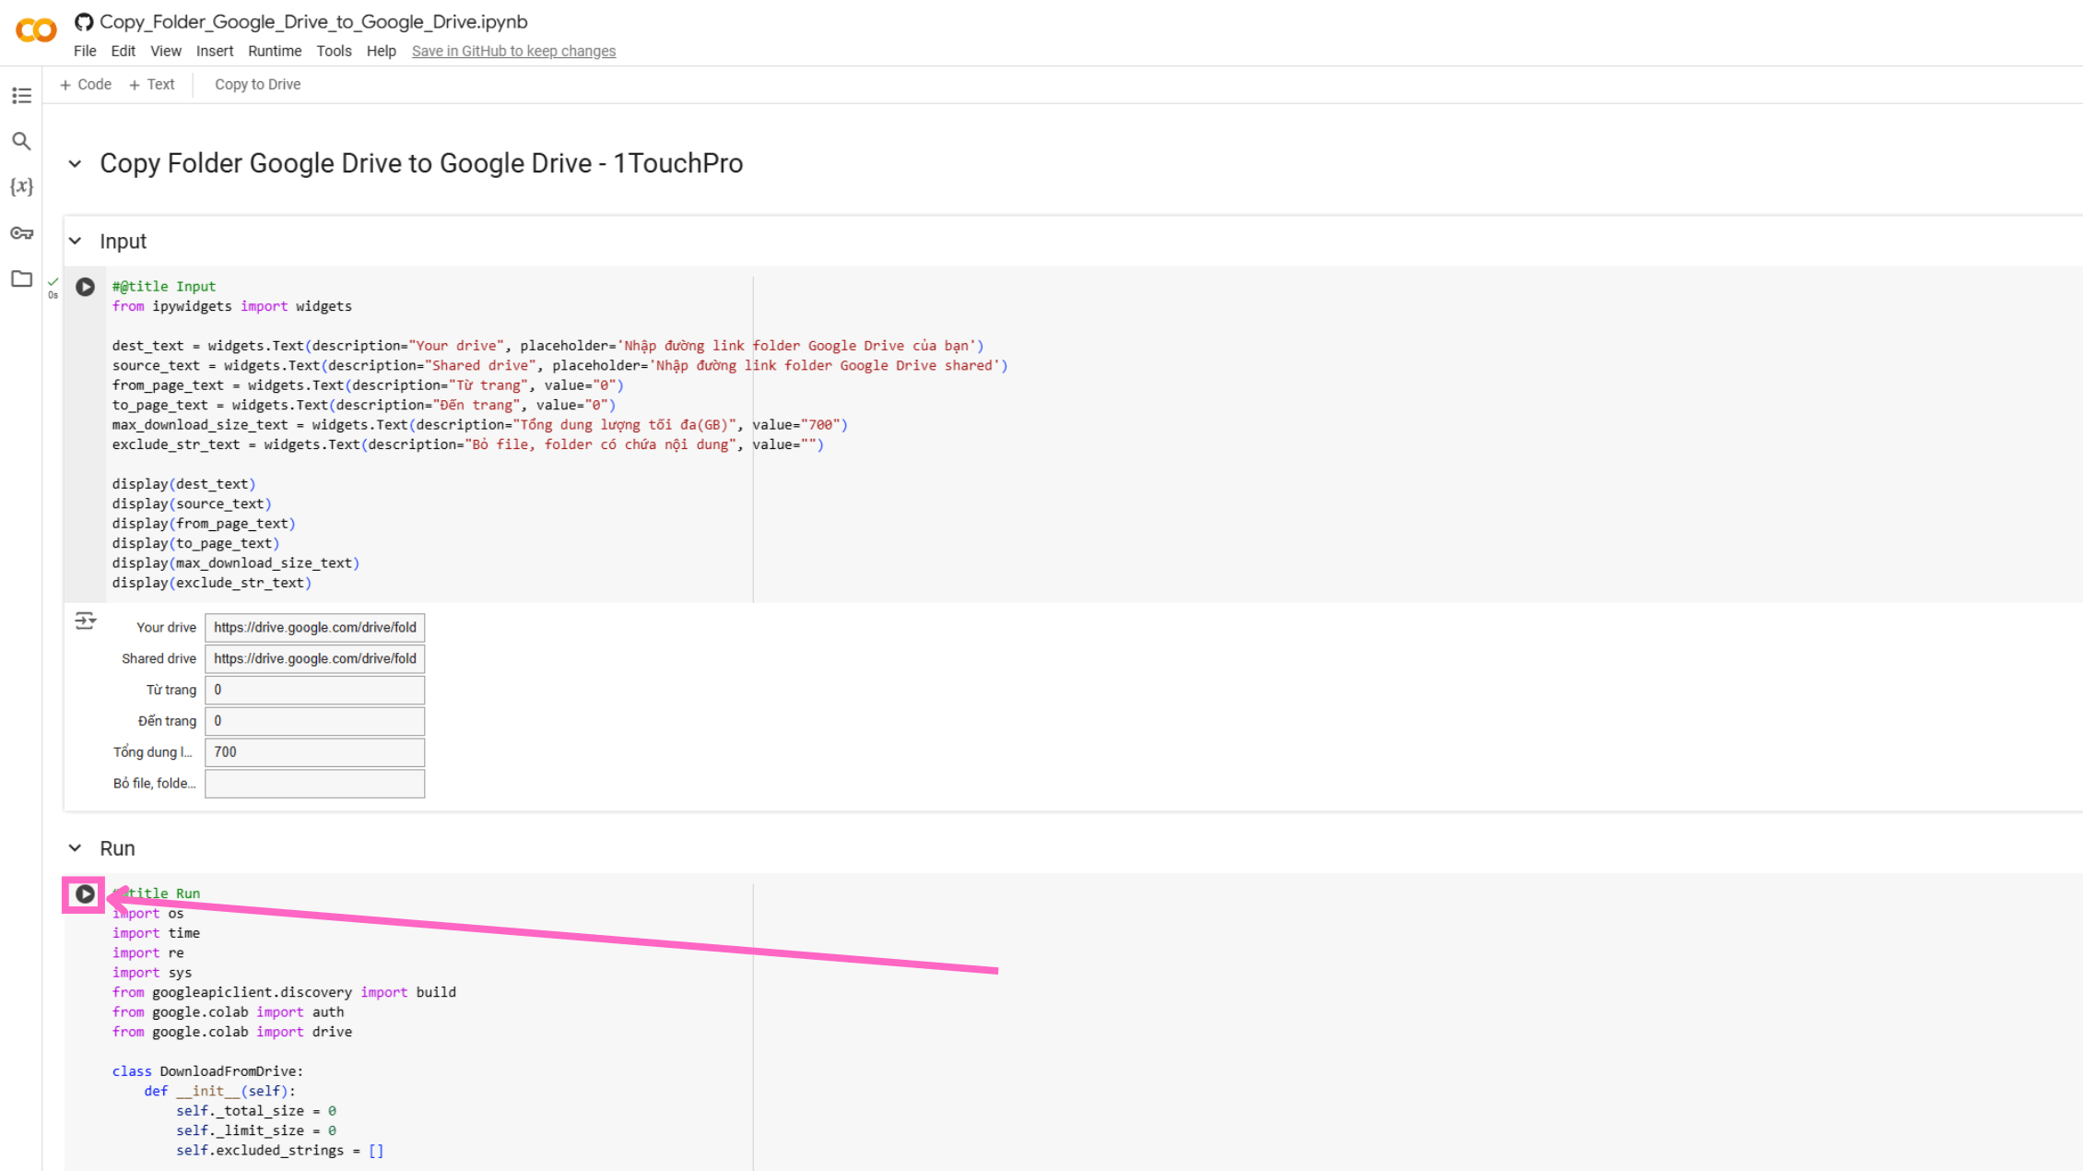Add a new Code cell
The width and height of the screenshot is (2083, 1171).
tap(86, 84)
